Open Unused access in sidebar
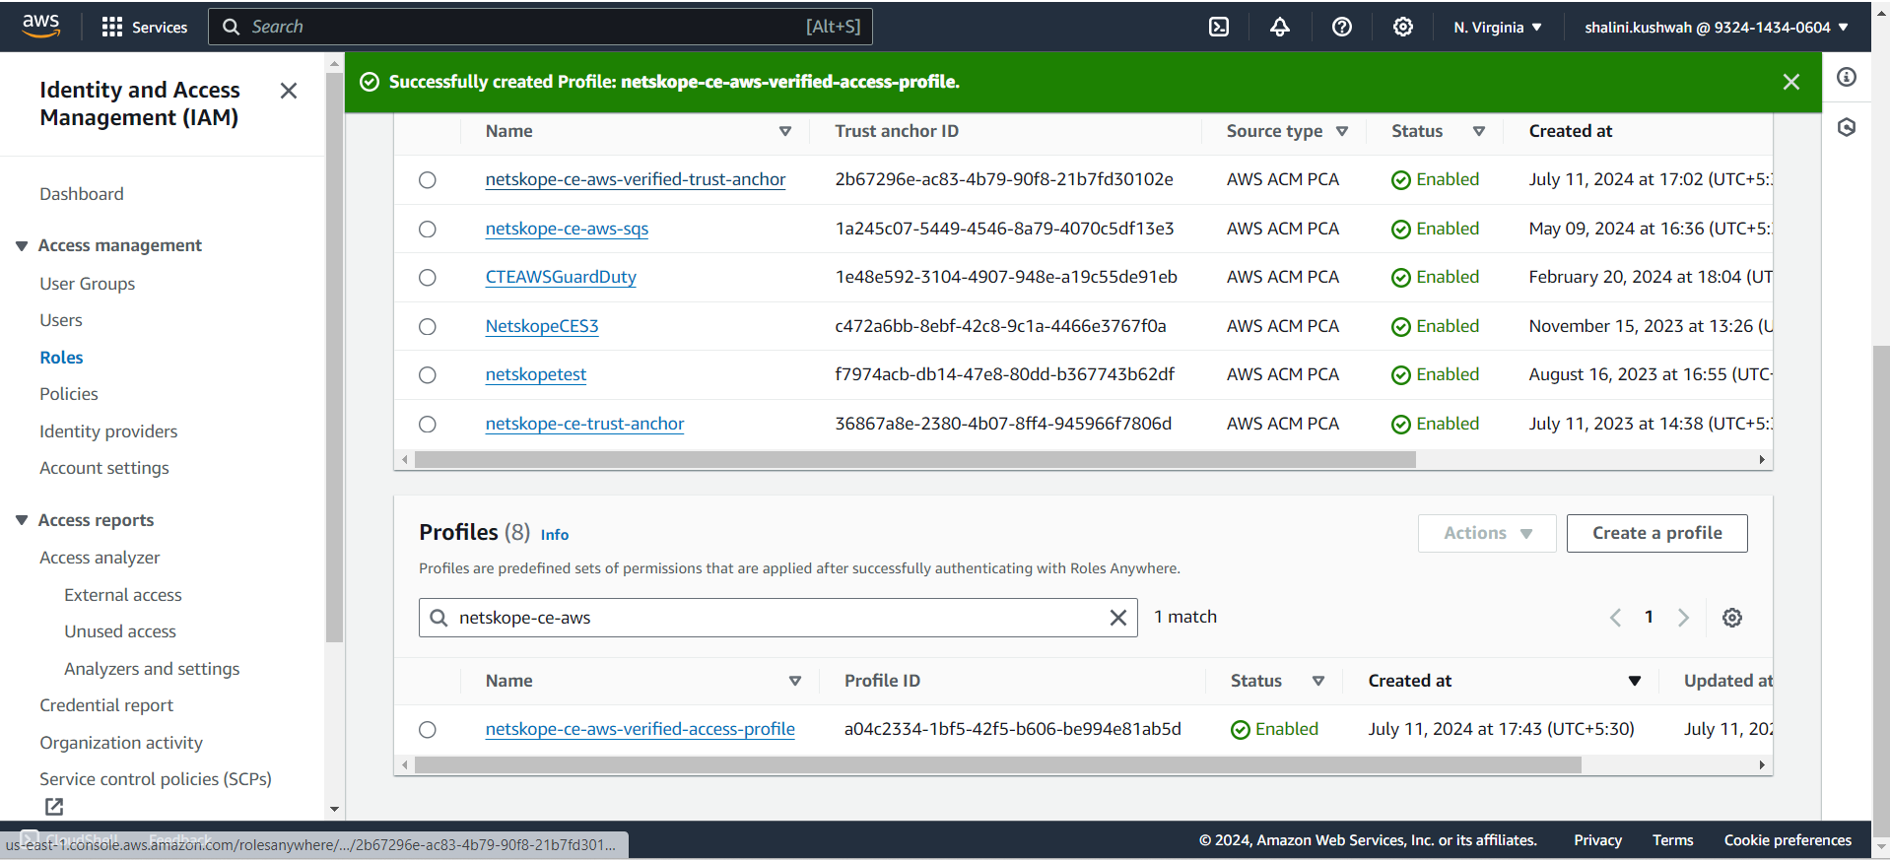Screen dimensions: 1890x860 (x=120, y=631)
